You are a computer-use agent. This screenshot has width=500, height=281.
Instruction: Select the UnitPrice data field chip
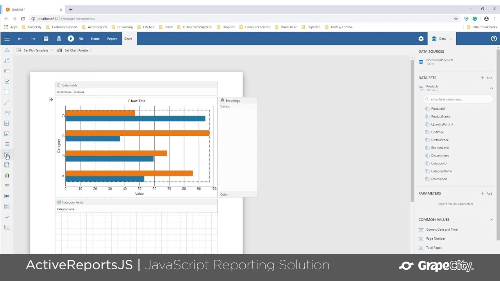point(79,92)
